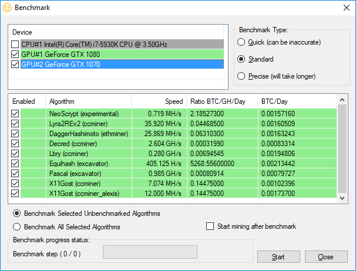The height and width of the screenshot is (271, 356).
Task: Click ratio value 5268.55600000
Action: click(212, 163)
